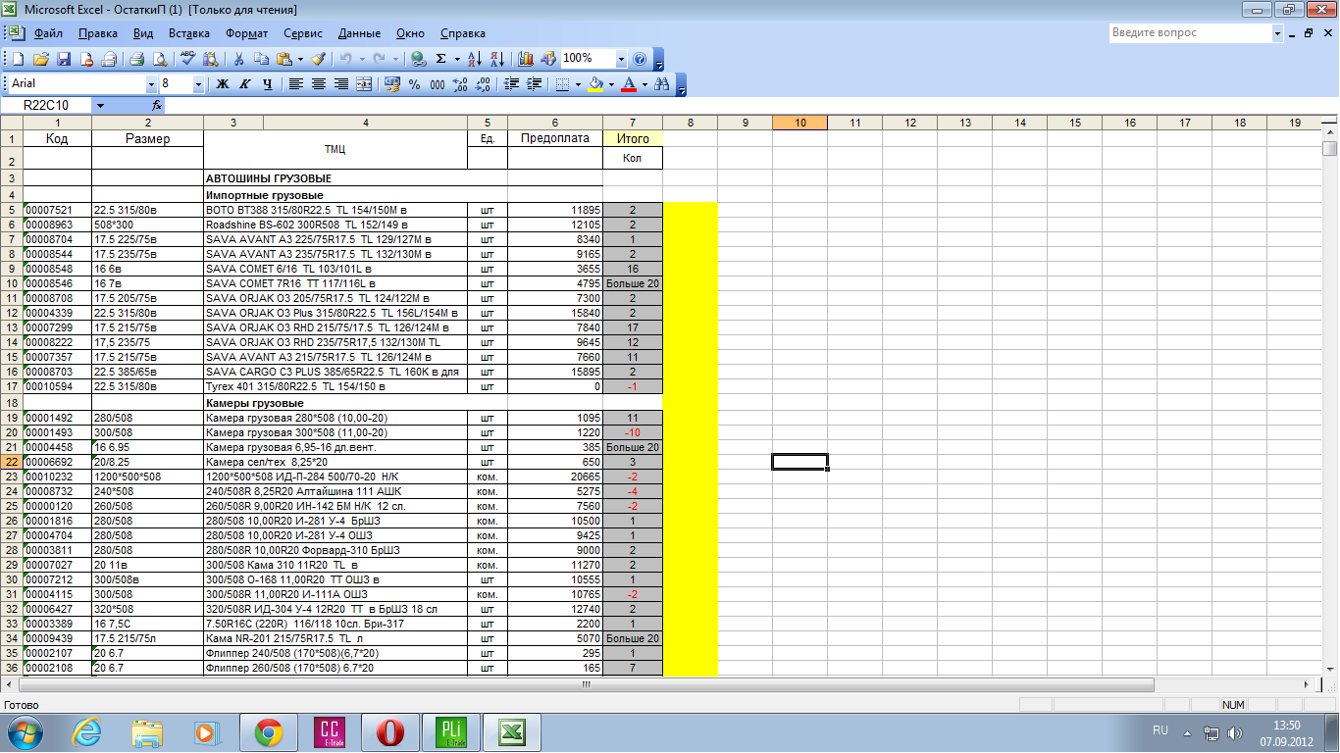Increase decimal places icon
Viewport: 1340px width, 753px height.
[460, 84]
